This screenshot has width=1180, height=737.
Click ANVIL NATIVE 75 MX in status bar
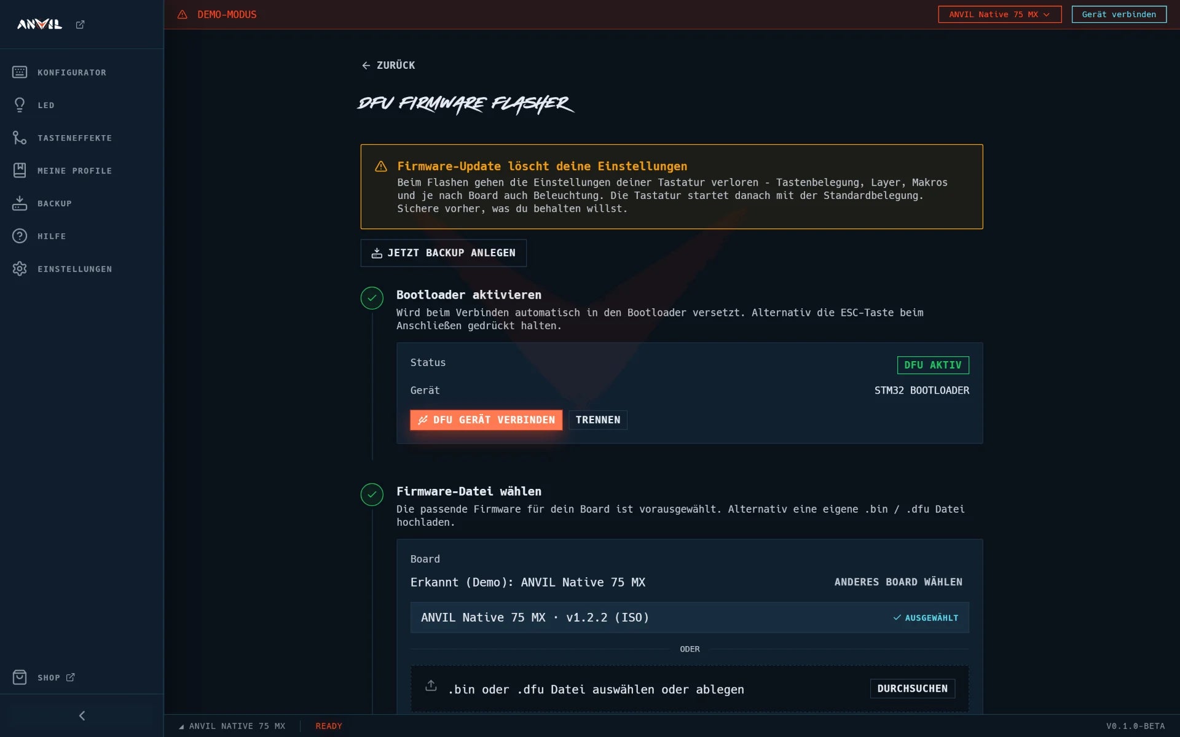(x=237, y=726)
